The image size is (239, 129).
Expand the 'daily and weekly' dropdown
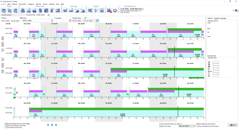(192, 126)
